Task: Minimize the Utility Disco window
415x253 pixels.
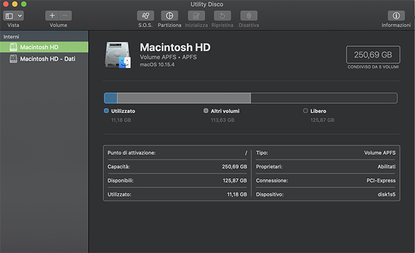Action: coord(15,4)
